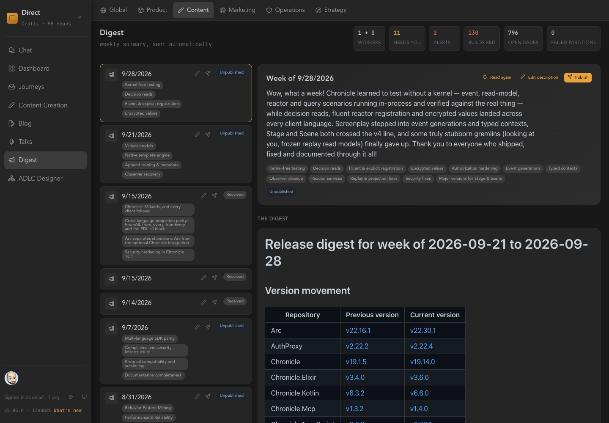Send the 8/31/2026 digest plane icon
The height and width of the screenshot is (423, 609).
pyautogui.click(x=208, y=396)
